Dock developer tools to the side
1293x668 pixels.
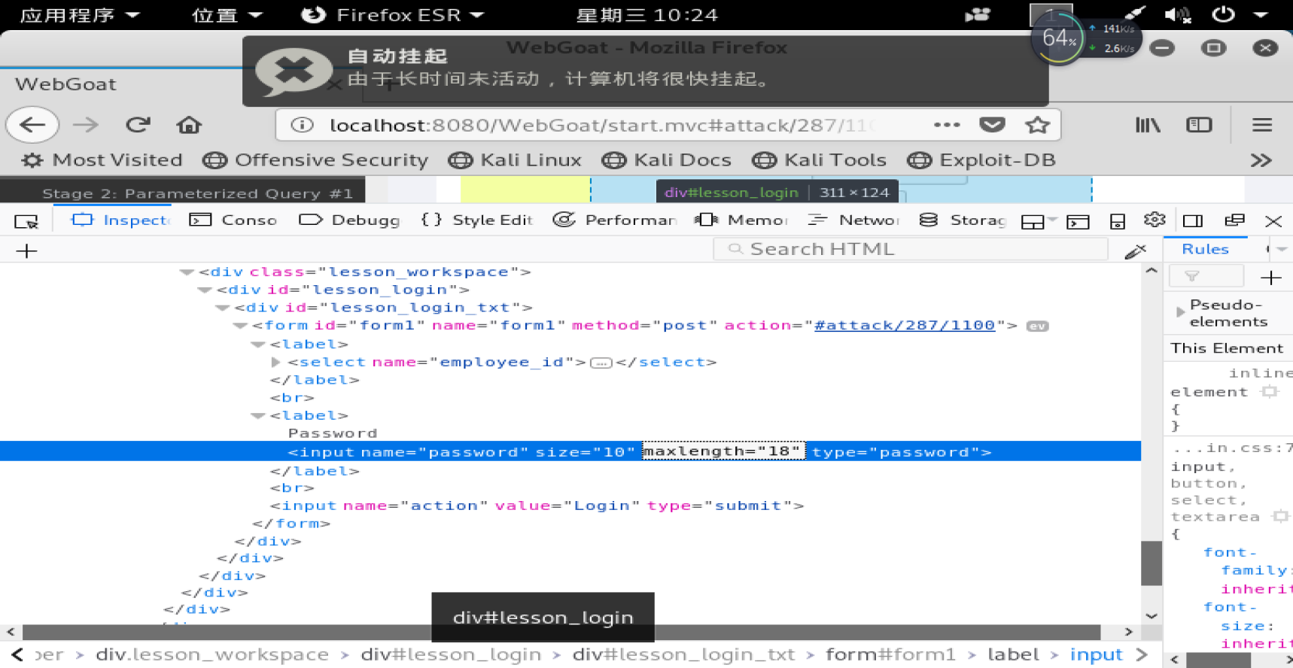(1193, 220)
